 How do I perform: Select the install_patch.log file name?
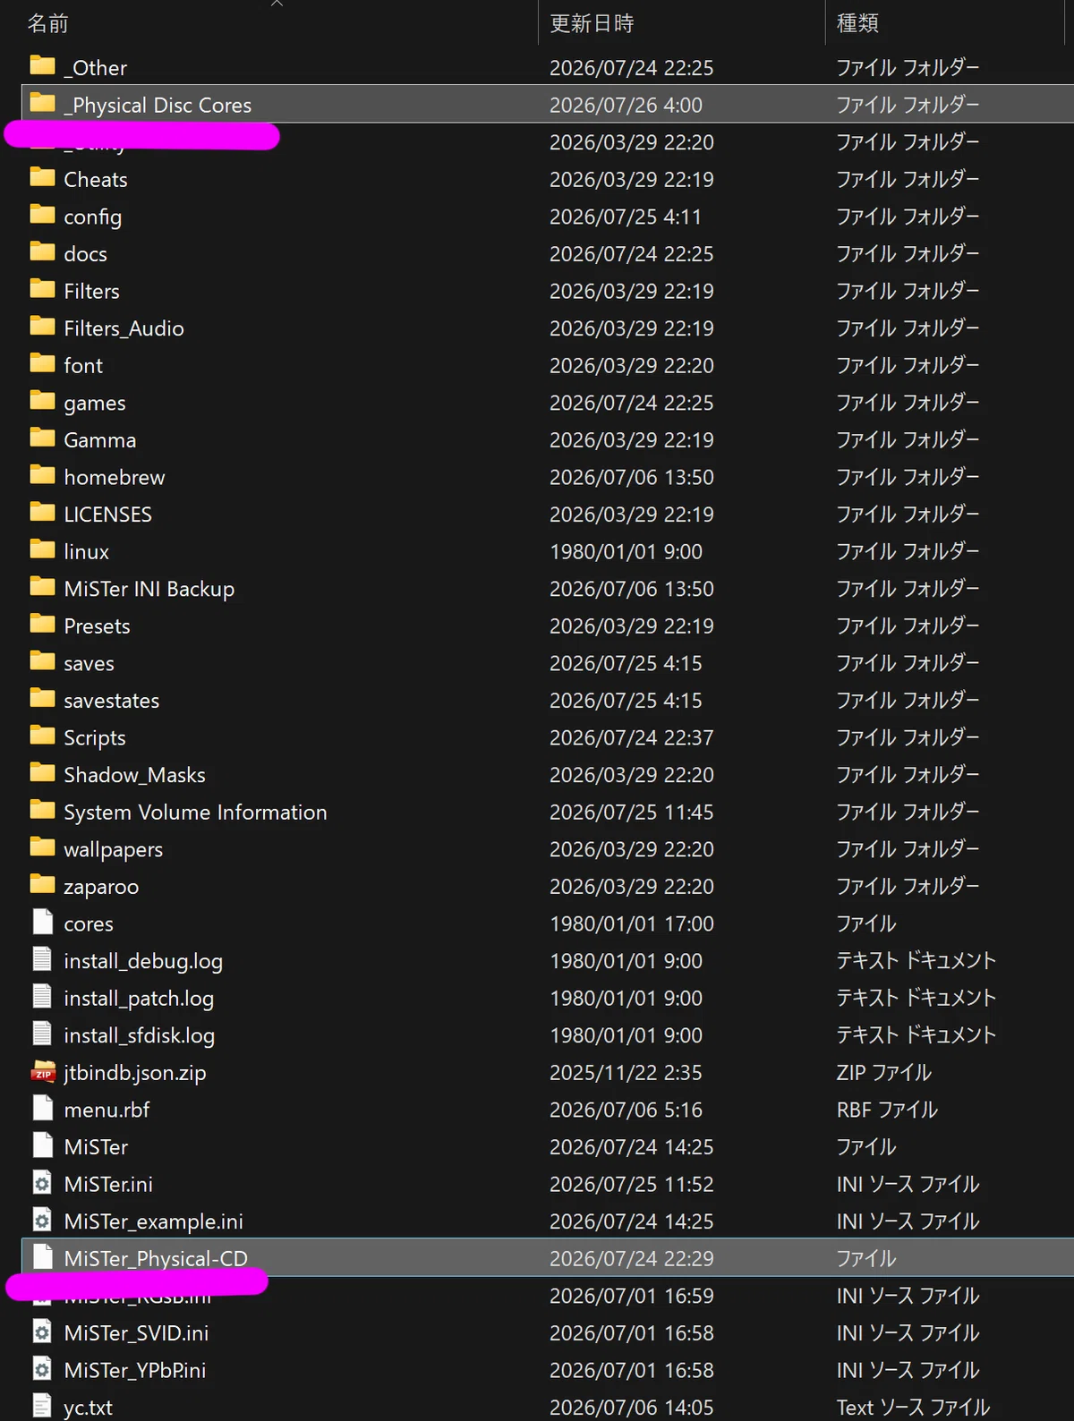(x=139, y=999)
